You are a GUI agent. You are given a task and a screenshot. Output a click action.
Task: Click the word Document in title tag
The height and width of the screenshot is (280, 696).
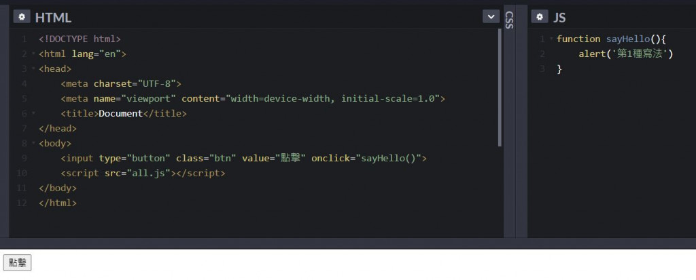coord(121,113)
